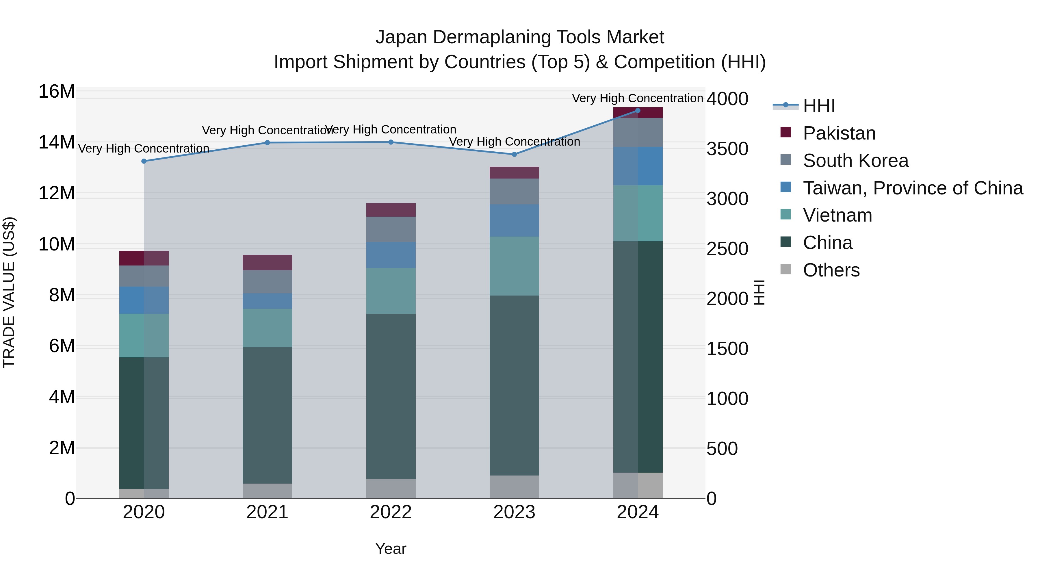Image resolution: width=1040 pixels, height=585 pixels.
Task: Select the Vietnam legend label
Action: [x=838, y=215]
